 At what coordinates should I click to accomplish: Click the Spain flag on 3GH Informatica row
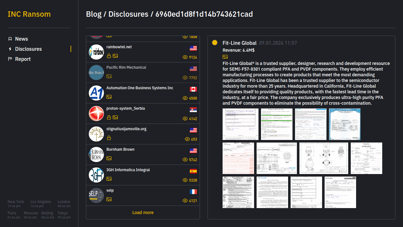pyautogui.click(x=193, y=171)
